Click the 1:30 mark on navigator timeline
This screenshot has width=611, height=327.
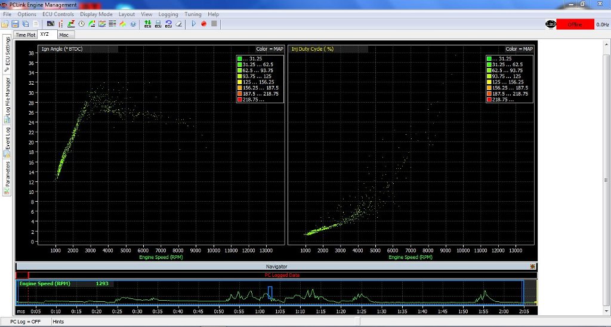(x=381, y=311)
